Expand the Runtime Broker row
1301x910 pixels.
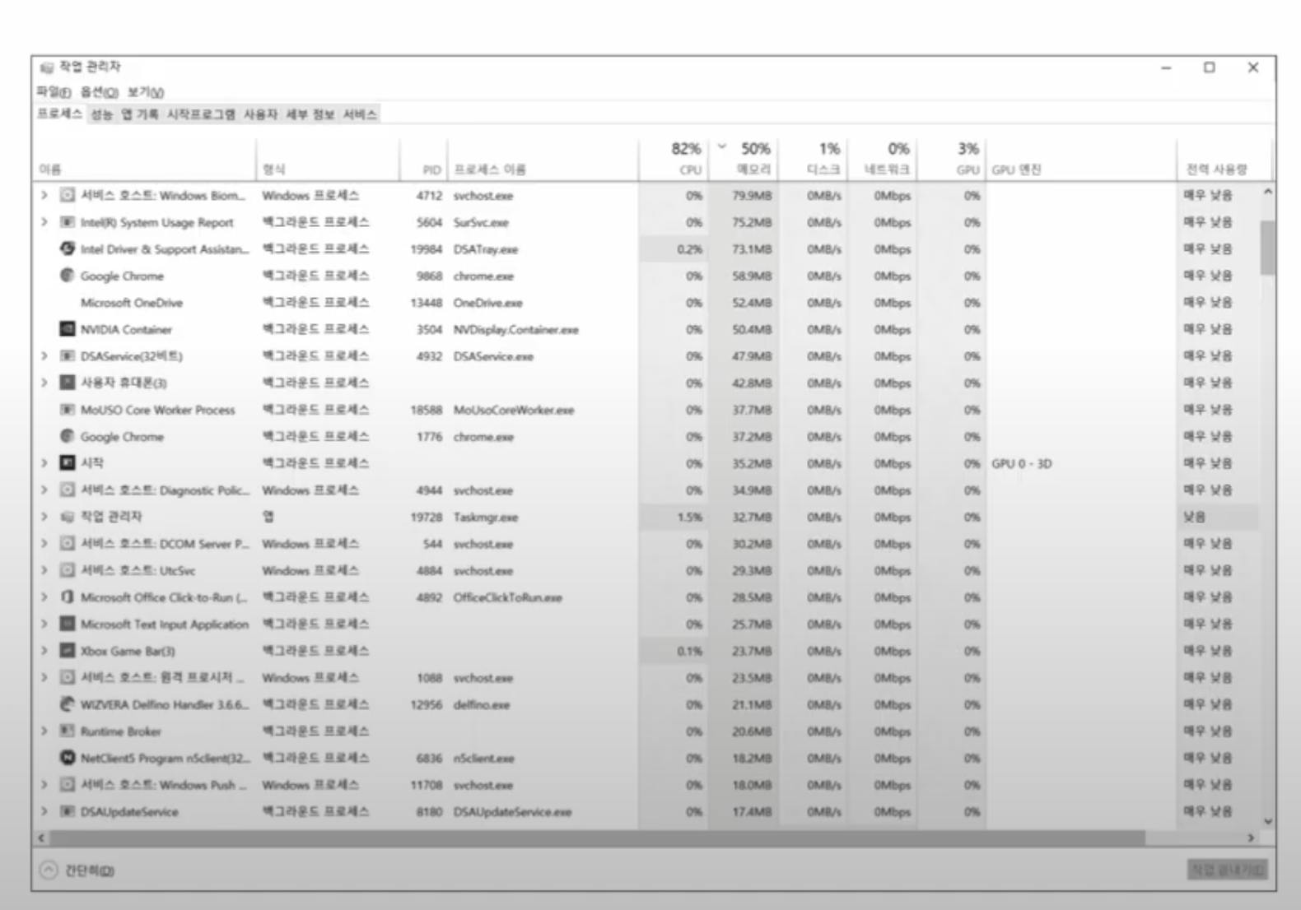pos(44,731)
